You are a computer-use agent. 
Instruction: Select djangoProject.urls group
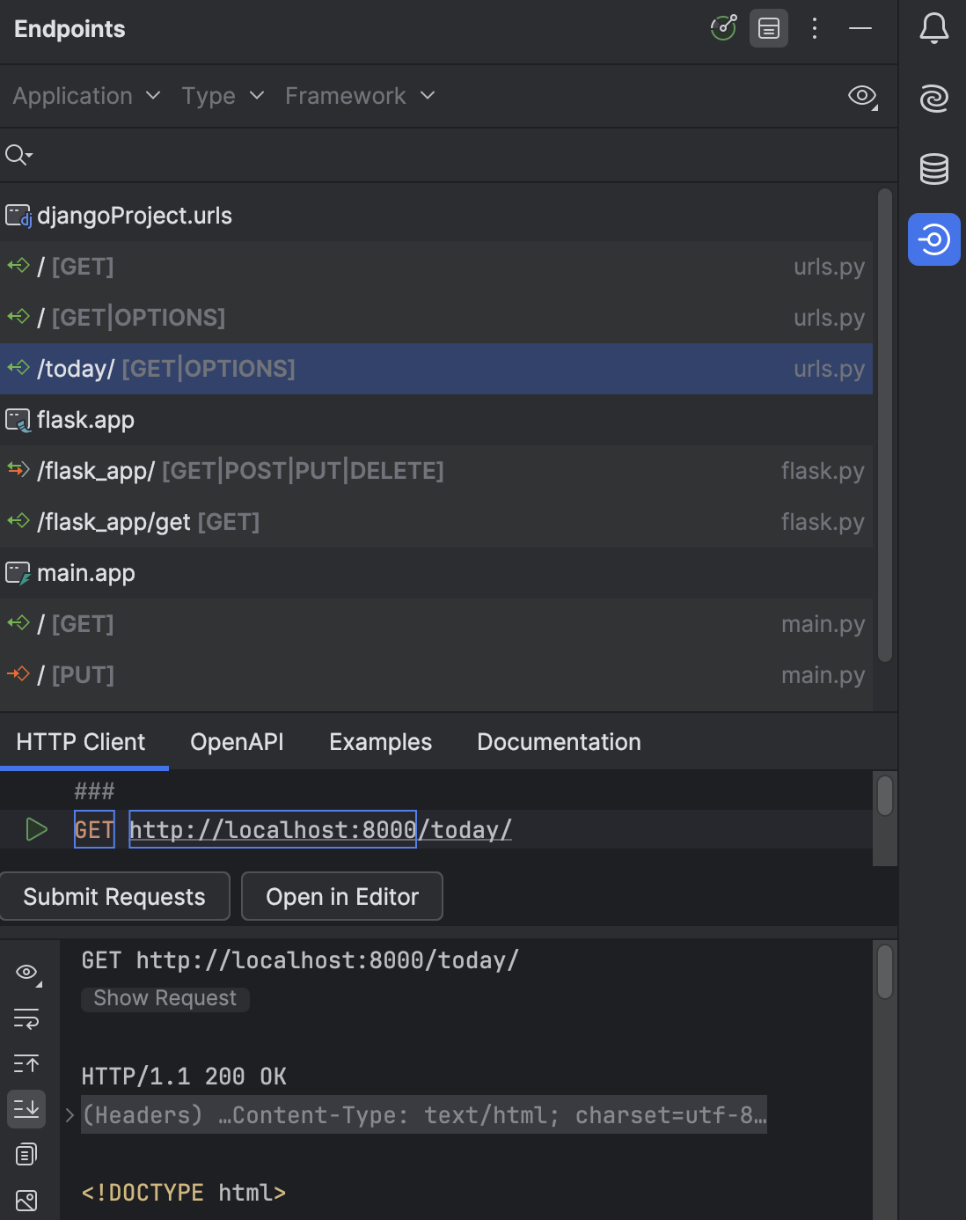coord(436,216)
